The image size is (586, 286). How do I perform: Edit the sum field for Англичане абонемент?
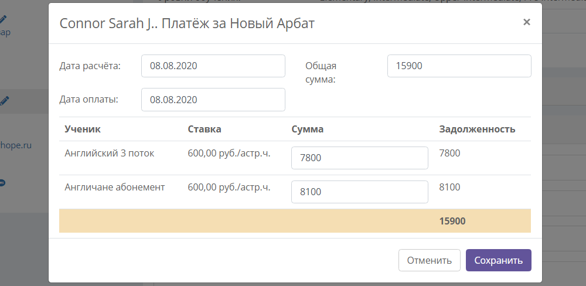pos(360,192)
